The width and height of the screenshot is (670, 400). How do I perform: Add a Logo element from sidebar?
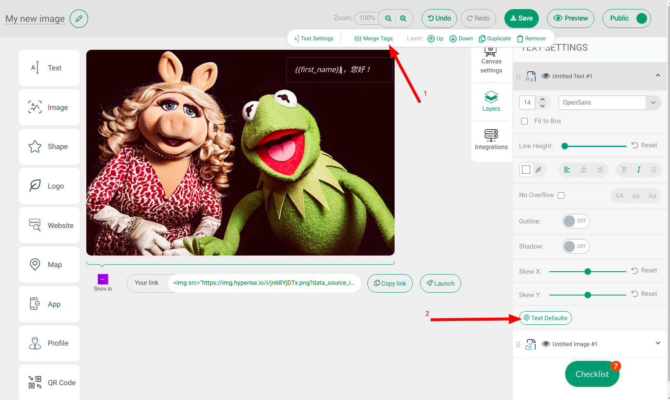point(49,186)
